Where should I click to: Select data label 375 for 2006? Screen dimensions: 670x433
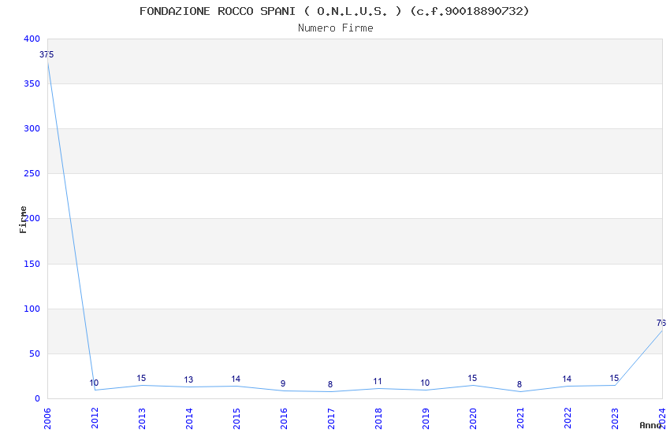pos(47,54)
